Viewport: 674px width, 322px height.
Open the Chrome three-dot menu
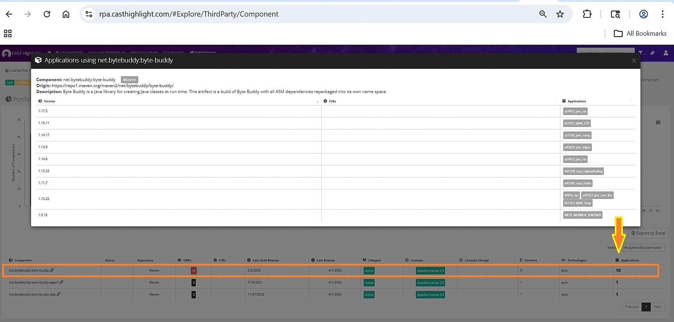(663, 14)
